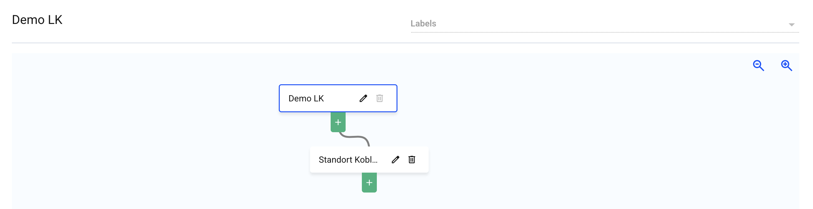Image resolution: width=813 pixels, height=209 pixels.
Task: Delete the Standort Kobl... node
Action: 411,160
